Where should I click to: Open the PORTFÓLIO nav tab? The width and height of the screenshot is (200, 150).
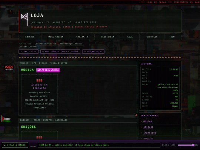coord(151,37)
